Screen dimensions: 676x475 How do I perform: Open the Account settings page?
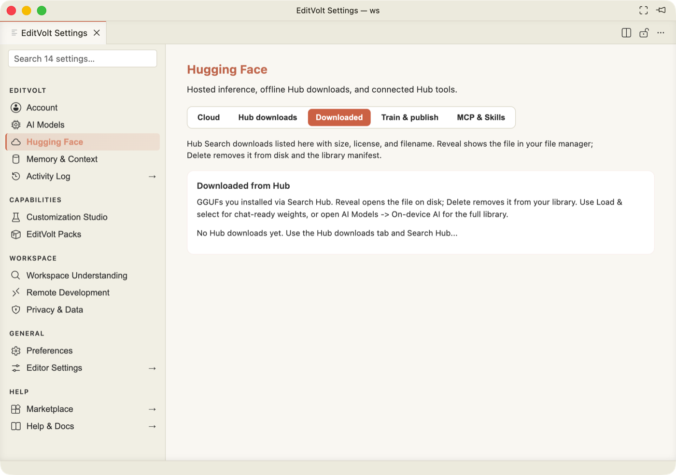click(x=83, y=108)
